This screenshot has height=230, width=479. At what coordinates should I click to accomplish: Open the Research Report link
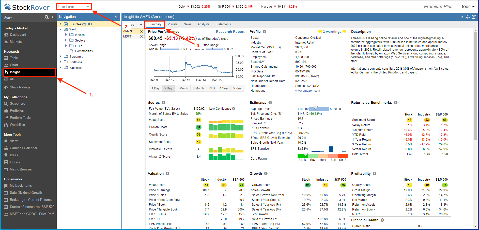click(230, 32)
